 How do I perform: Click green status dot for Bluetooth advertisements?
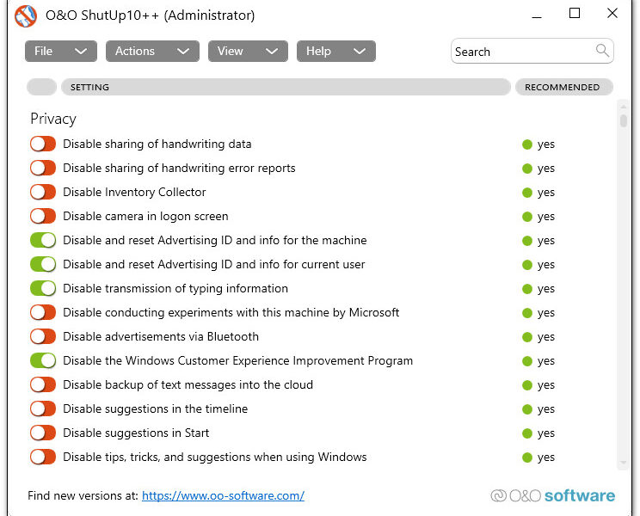(x=527, y=337)
